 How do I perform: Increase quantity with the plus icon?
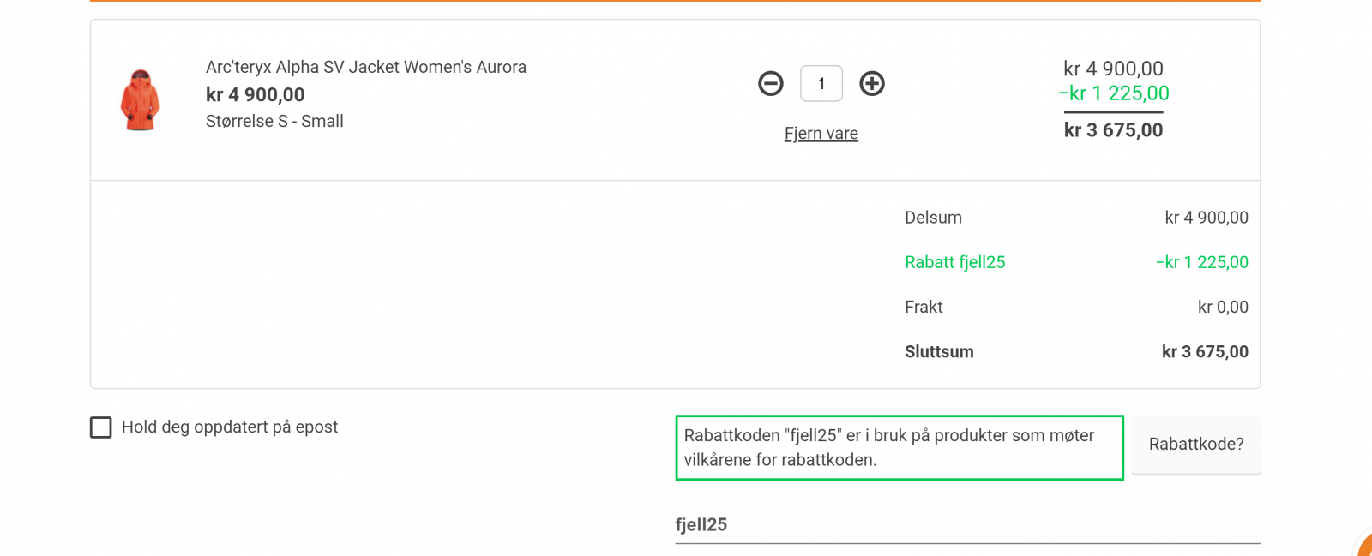(x=872, y=83)
